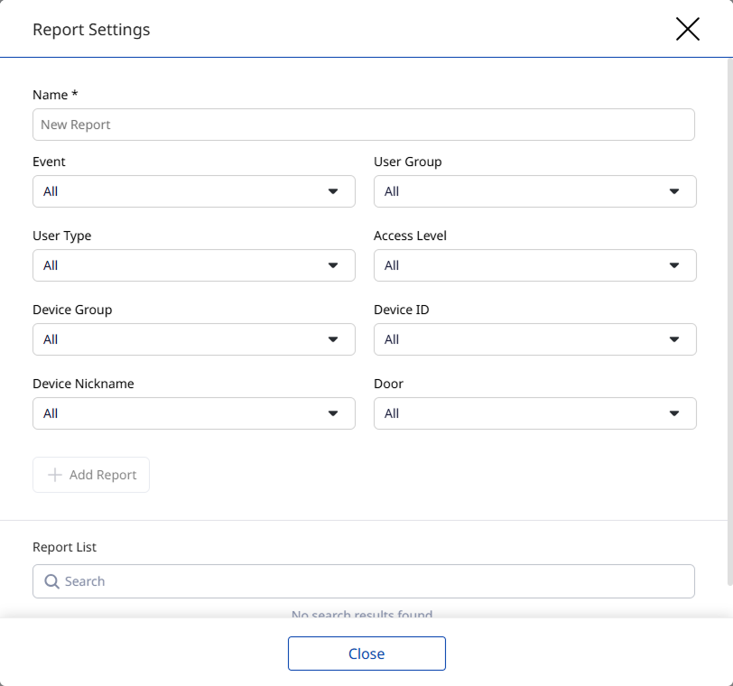The image size is (733, 686).
Task: Click the Door dropdown caret arrow
Action: [x=674, y=413]
